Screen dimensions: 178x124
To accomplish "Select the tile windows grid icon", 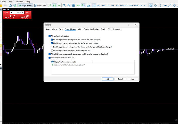I will coord(74,5).
